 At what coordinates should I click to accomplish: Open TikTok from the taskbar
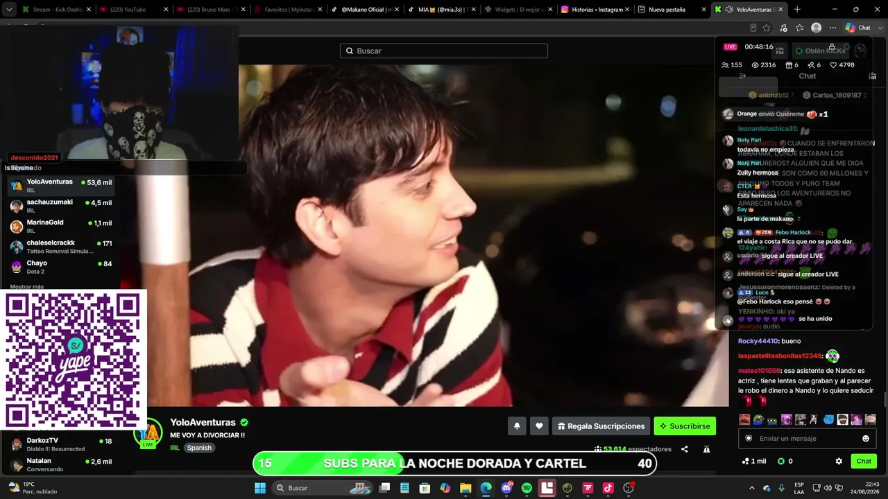[608, 488]
